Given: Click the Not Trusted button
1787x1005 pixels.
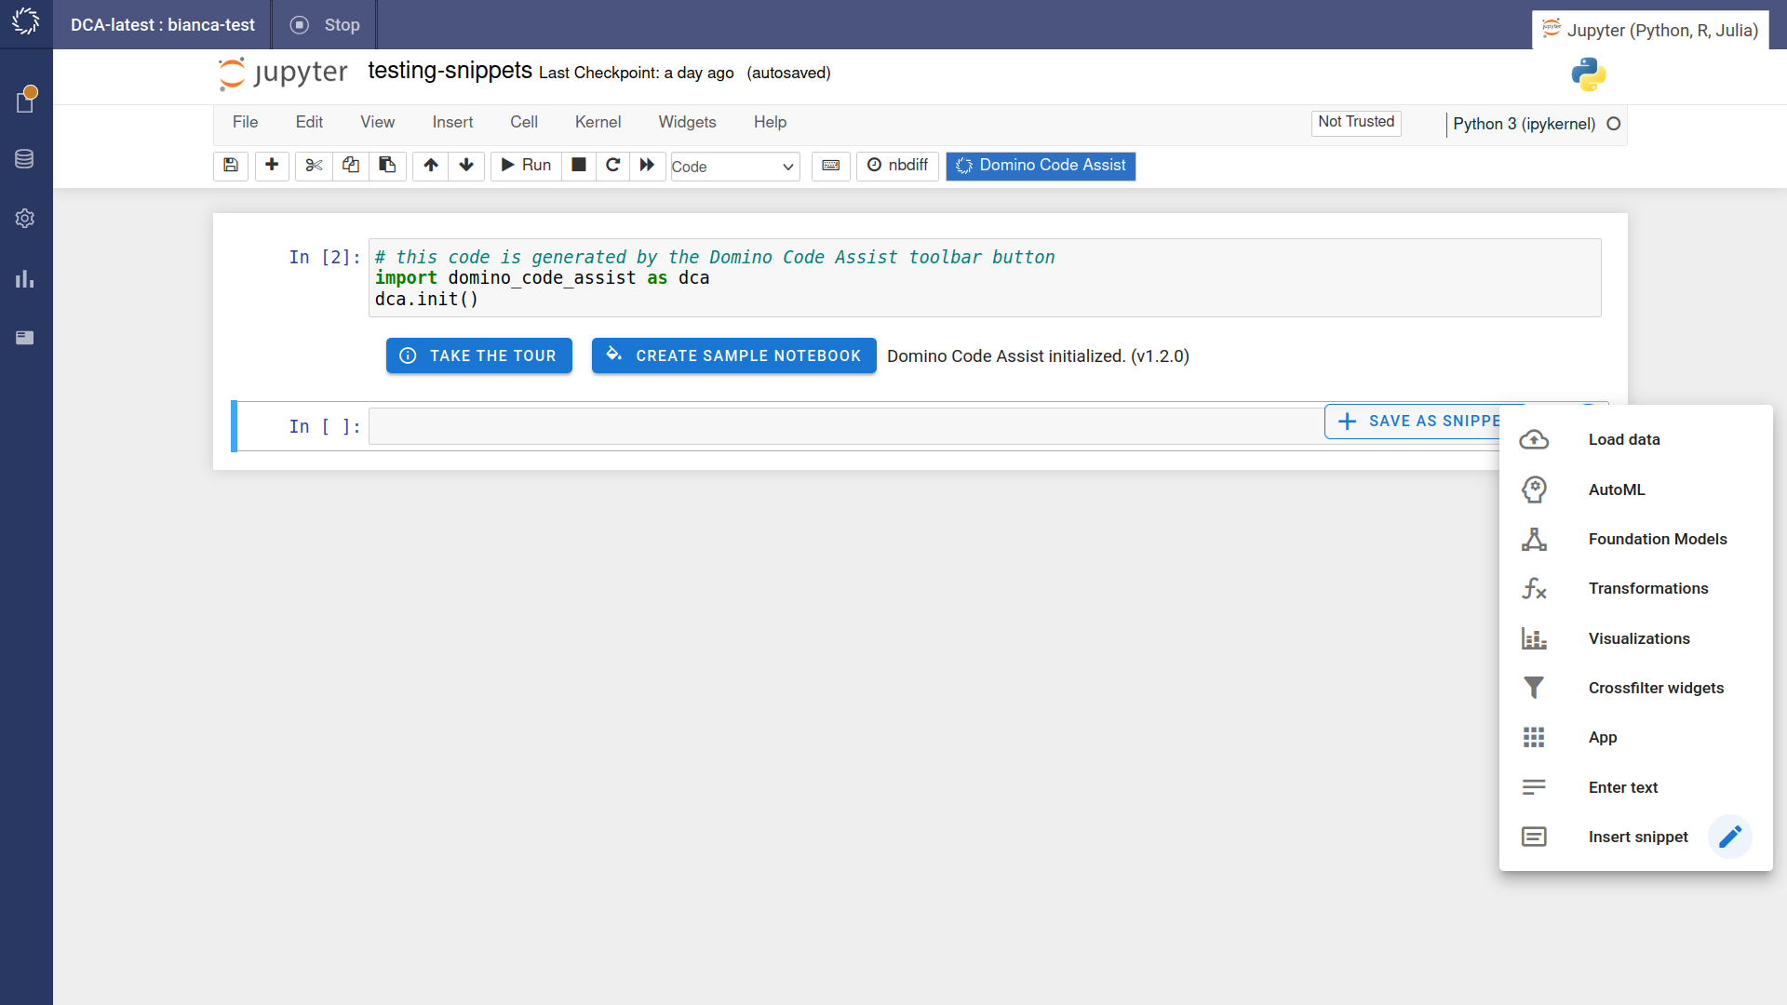Looking at the screenshot, I should click(x=1356, y=123).
